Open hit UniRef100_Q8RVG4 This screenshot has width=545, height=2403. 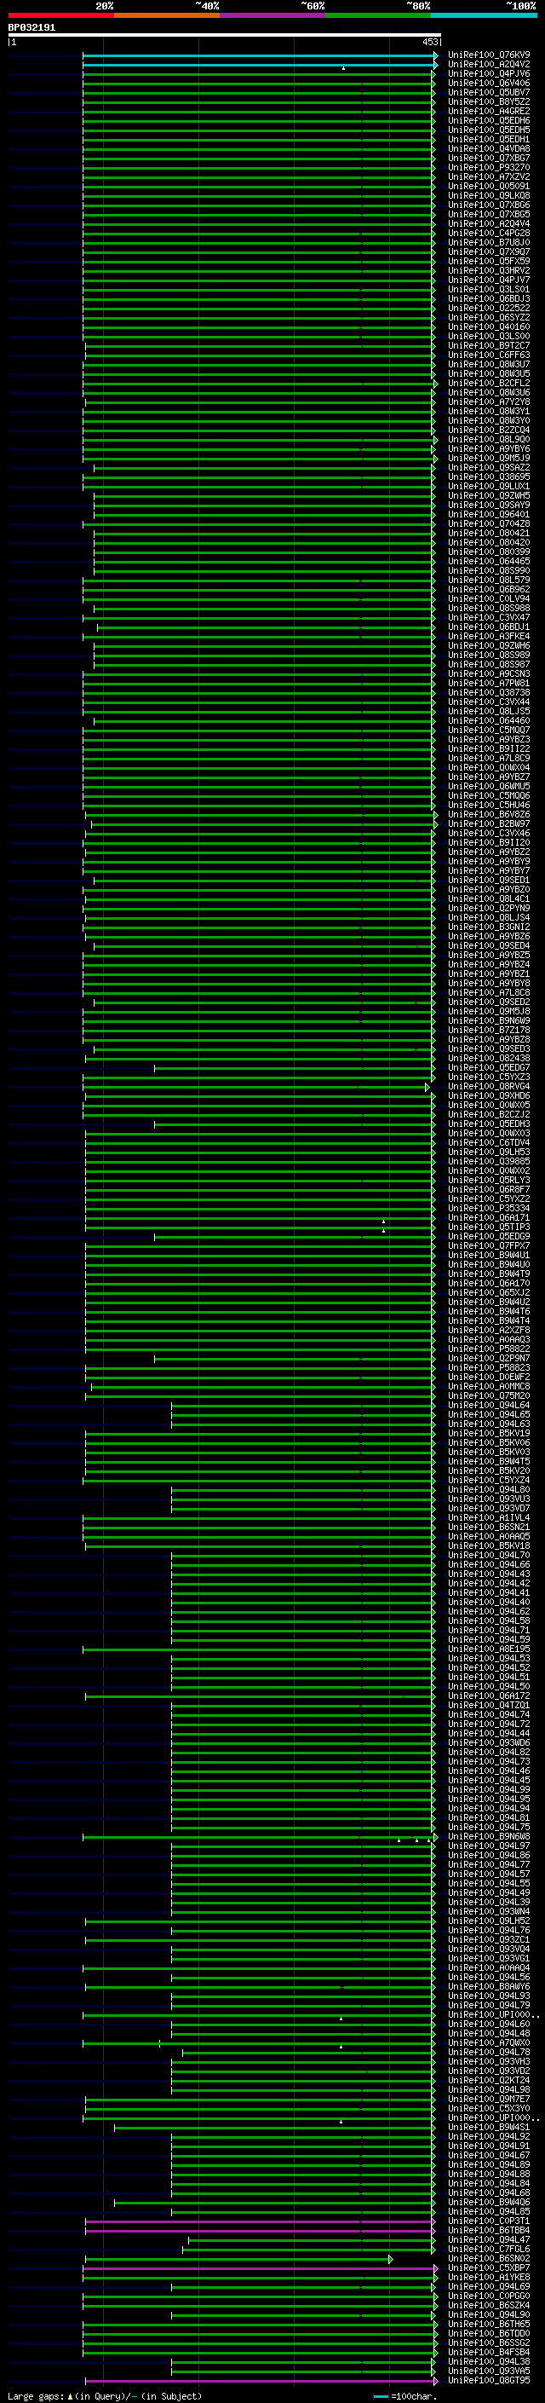click(x=489, y=1087)
